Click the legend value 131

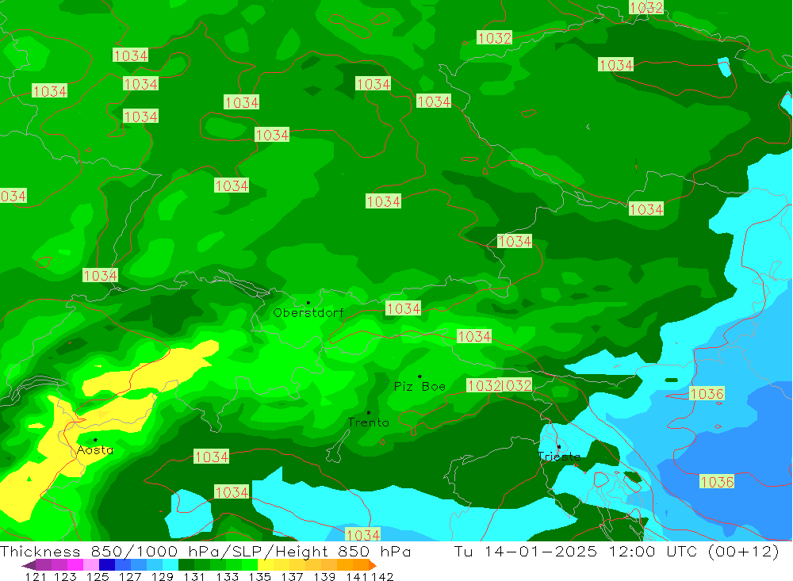tap(194, 576)
